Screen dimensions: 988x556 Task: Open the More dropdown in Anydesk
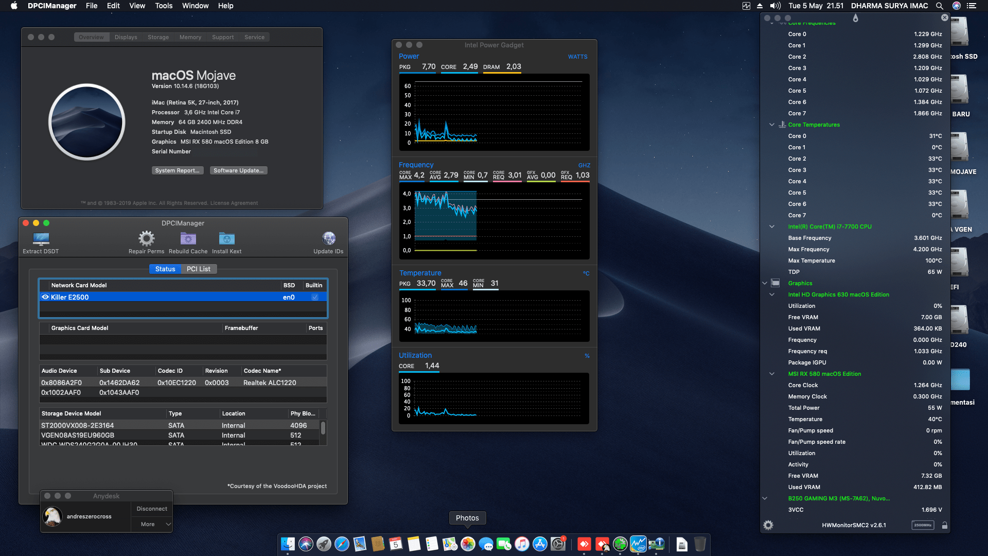(x=152, y=524)
